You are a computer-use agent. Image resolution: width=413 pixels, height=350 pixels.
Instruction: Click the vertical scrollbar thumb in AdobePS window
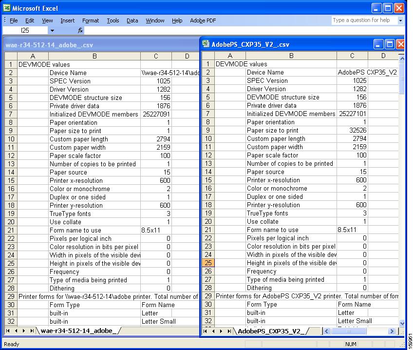402,78
